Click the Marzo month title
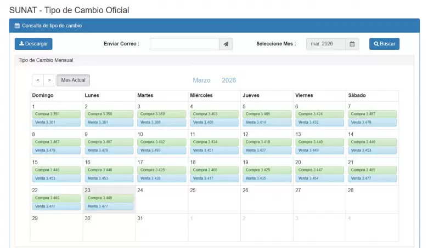This screenshot has height=248, width=428. coord(201,80)
